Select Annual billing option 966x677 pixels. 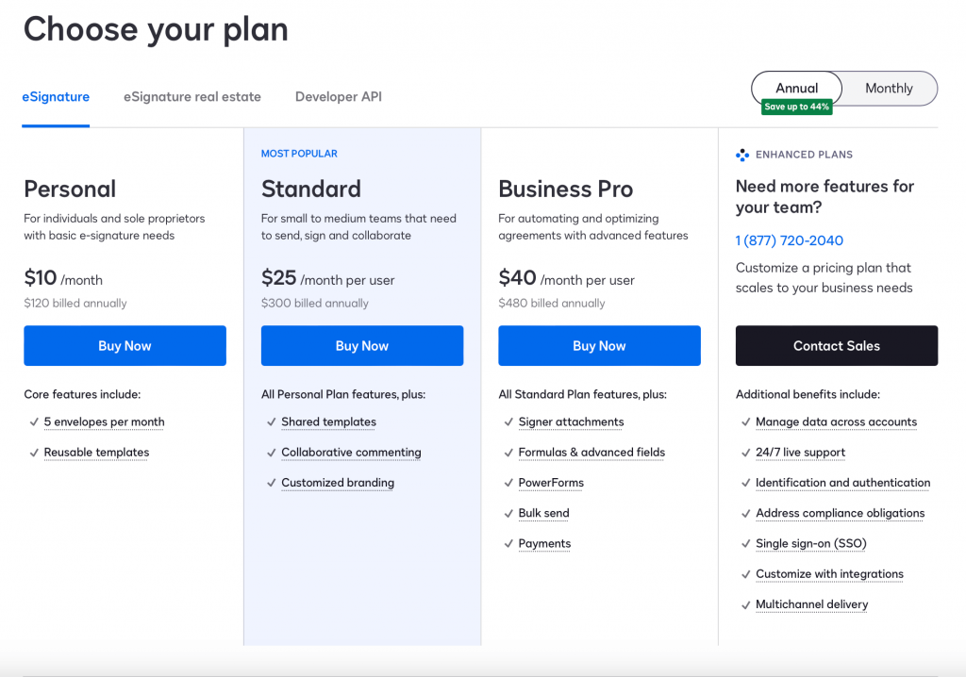point(797,89)
